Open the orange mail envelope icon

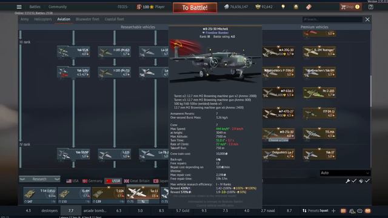pyautogui.click(x=368, y=211)
